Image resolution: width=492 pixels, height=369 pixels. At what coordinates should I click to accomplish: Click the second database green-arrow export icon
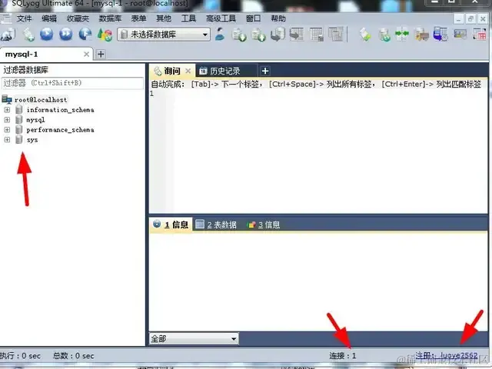tap(258, 35)
